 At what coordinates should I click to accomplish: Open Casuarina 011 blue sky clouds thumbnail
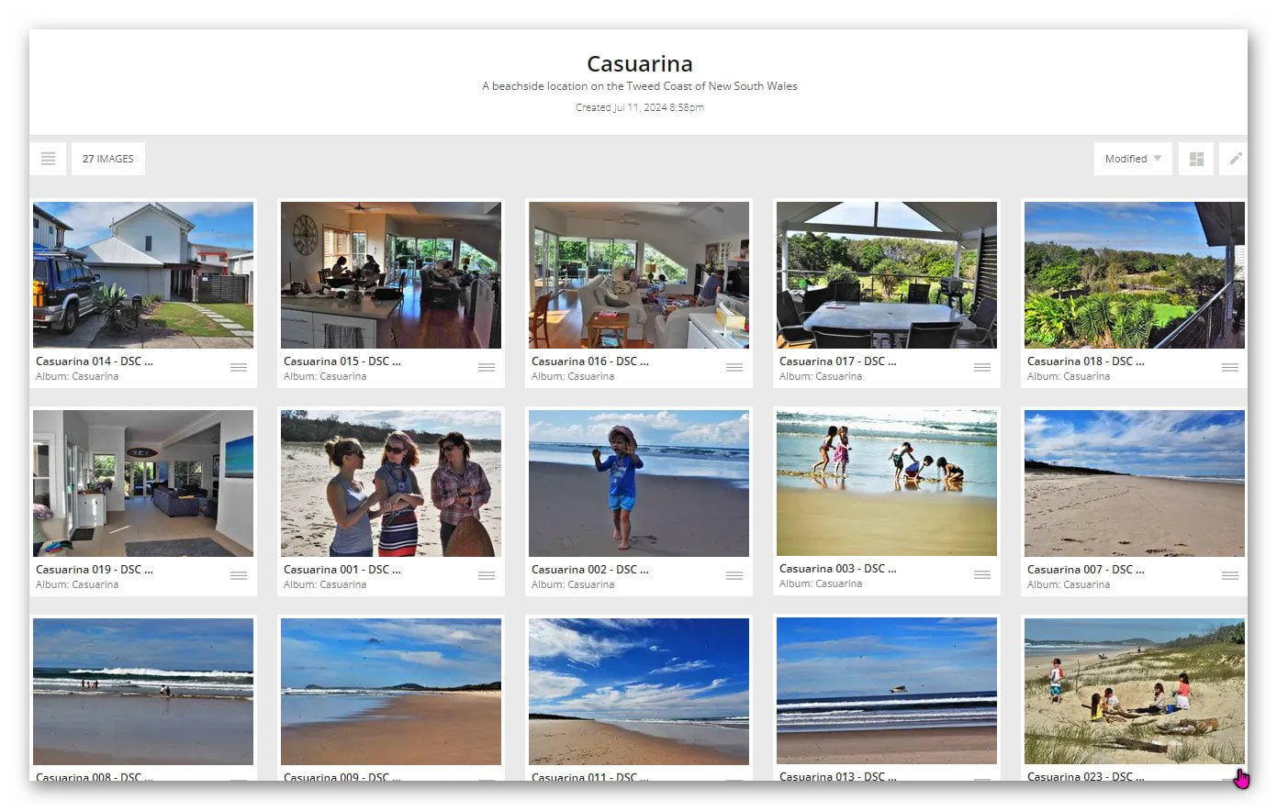coord(639,692)
